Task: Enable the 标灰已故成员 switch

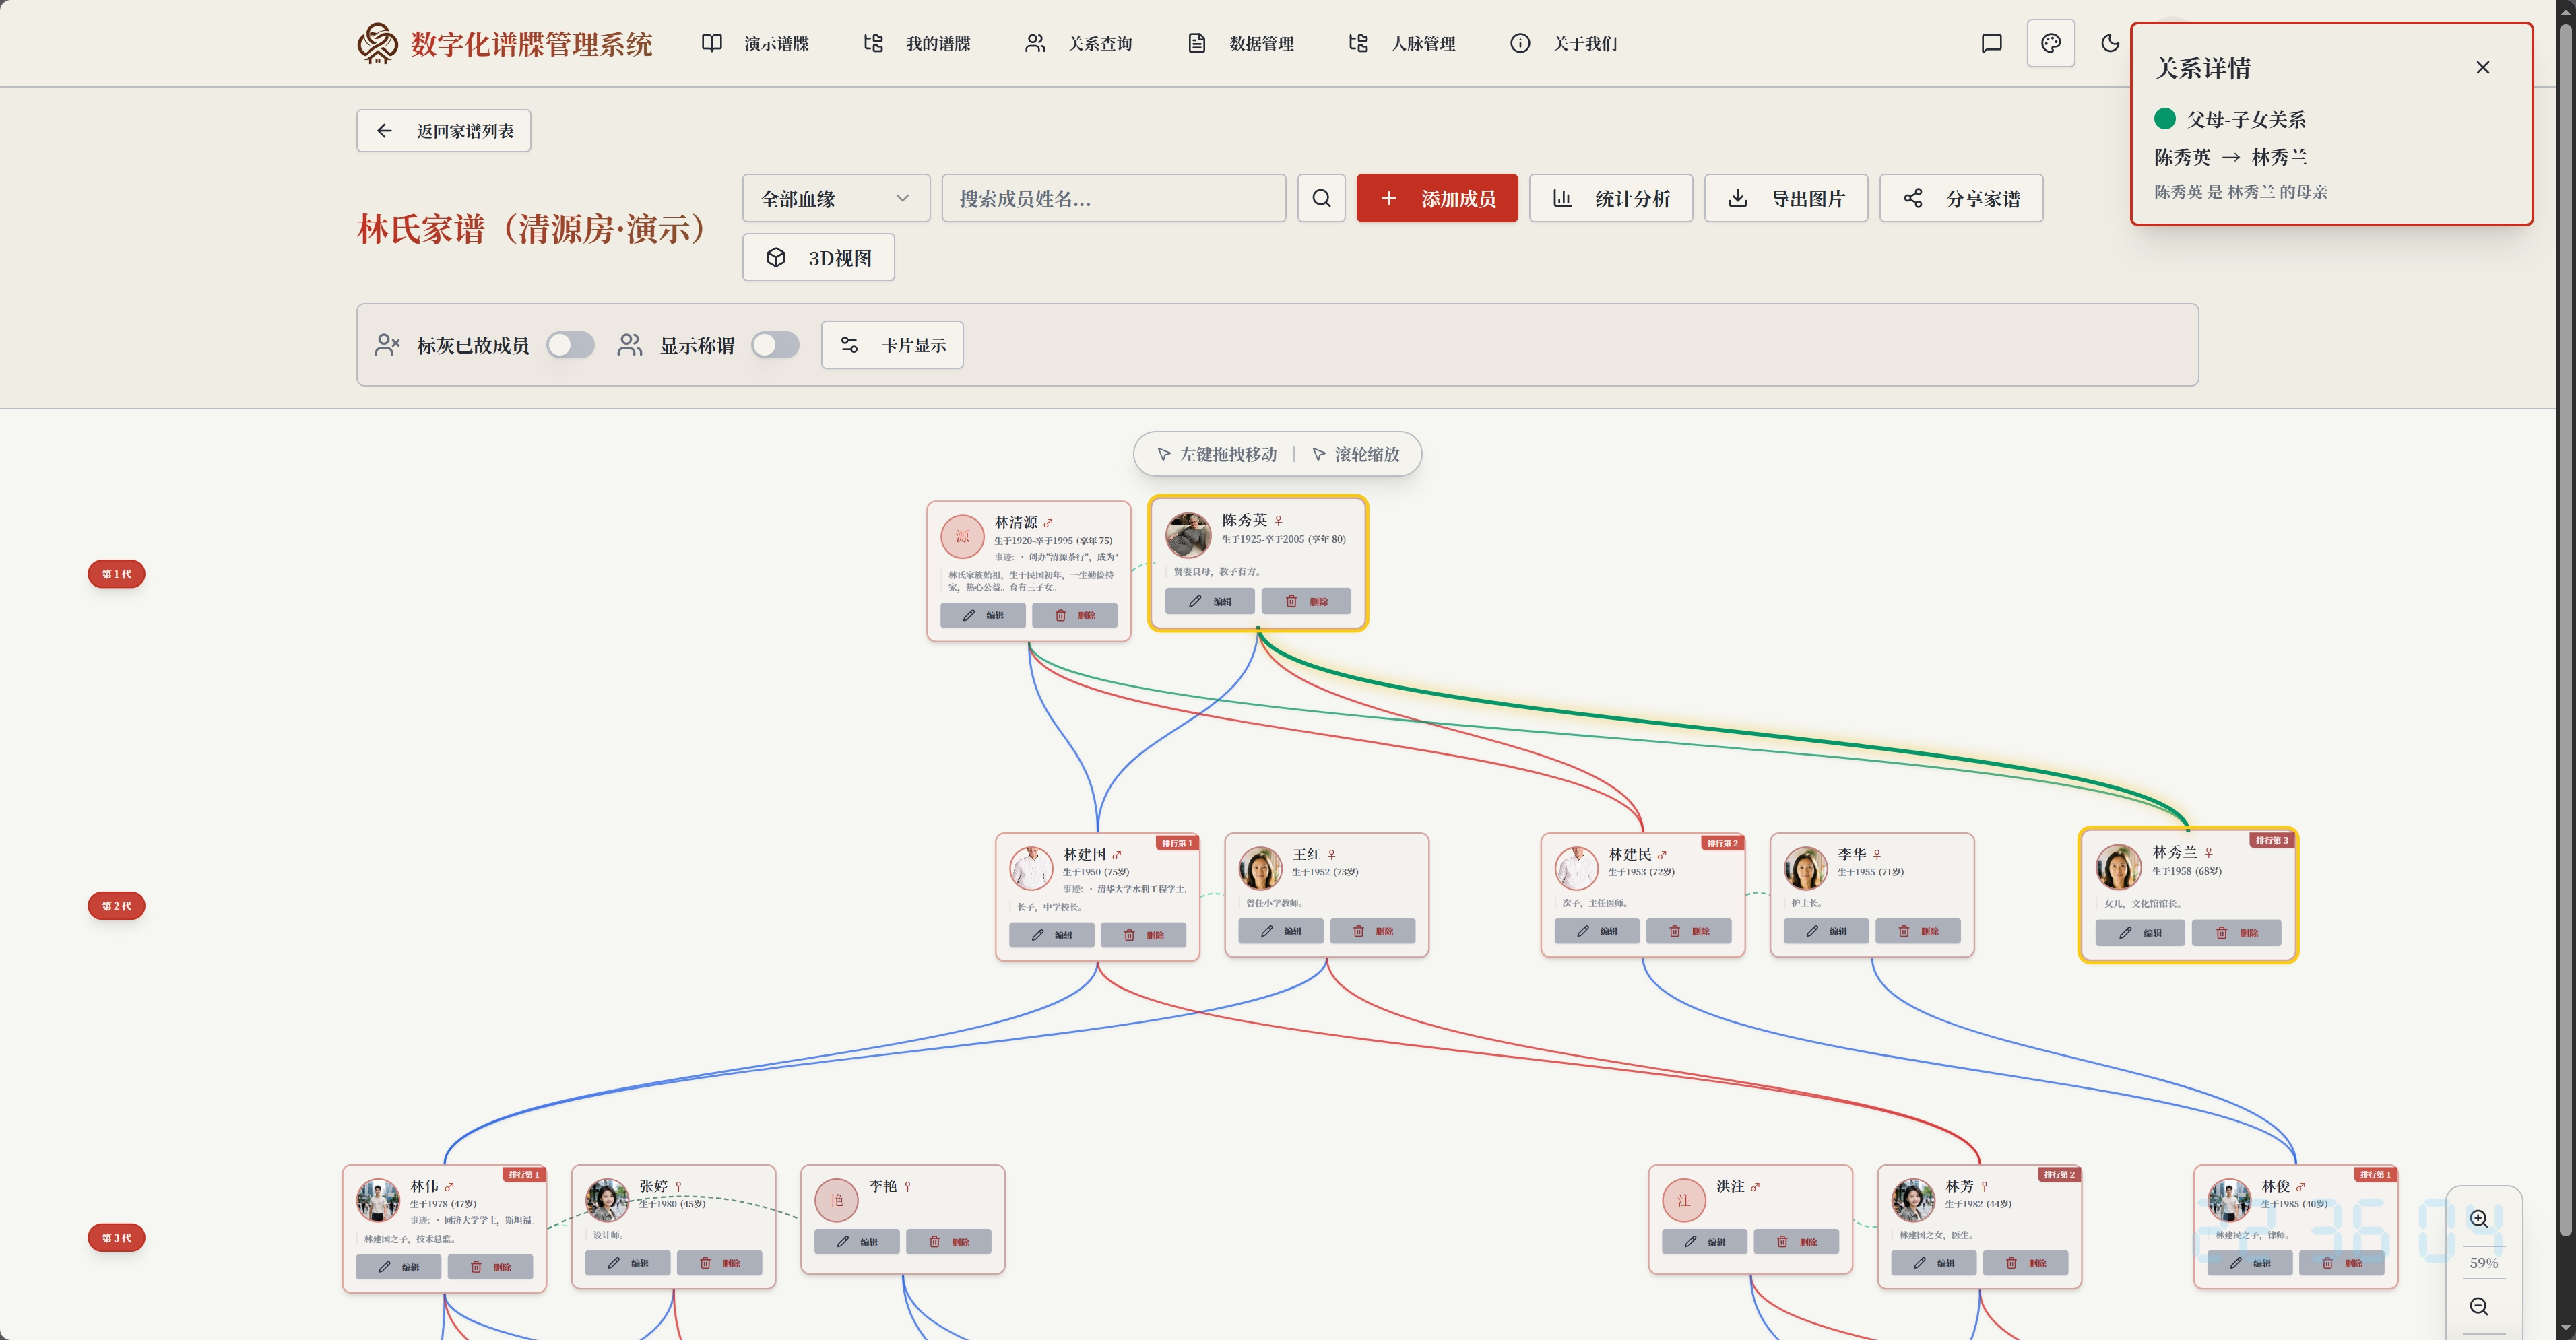Action: tap(570, 345)
